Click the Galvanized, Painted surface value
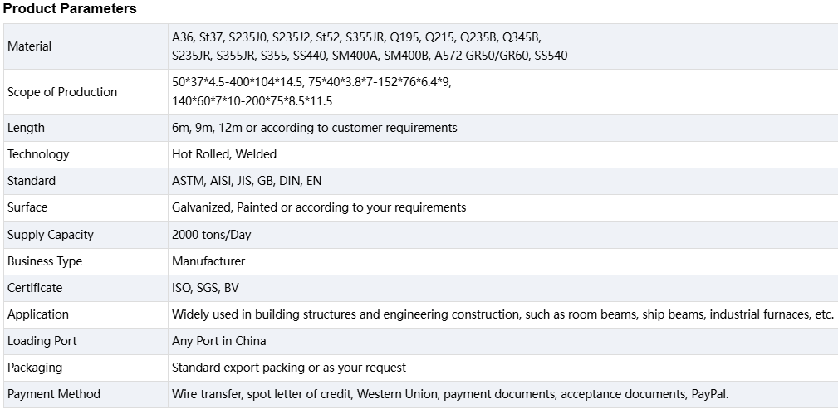The image size is (838, 414). click(319, 207)
